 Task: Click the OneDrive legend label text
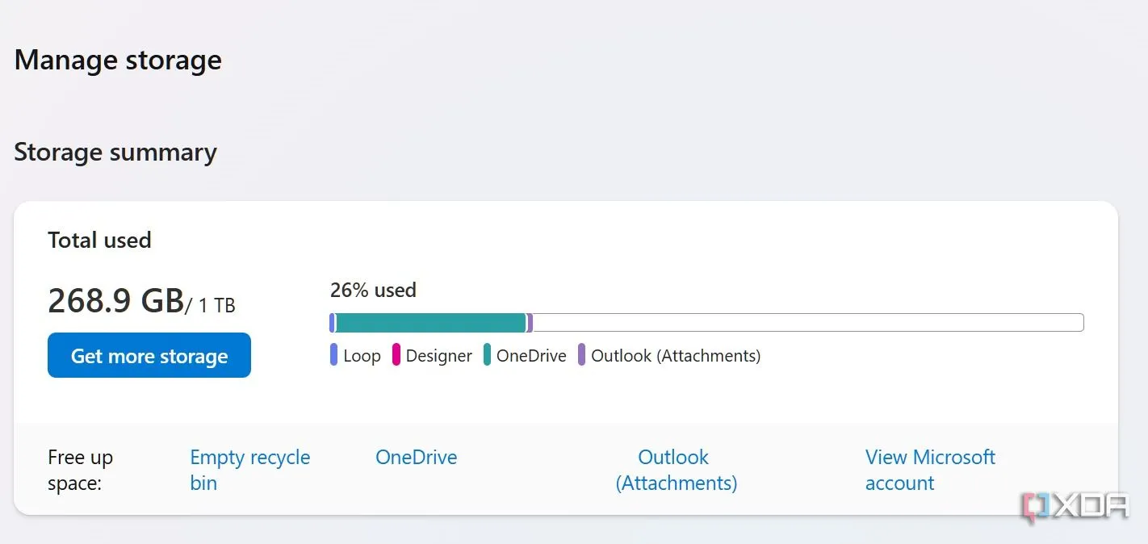[x=531, y=356]
